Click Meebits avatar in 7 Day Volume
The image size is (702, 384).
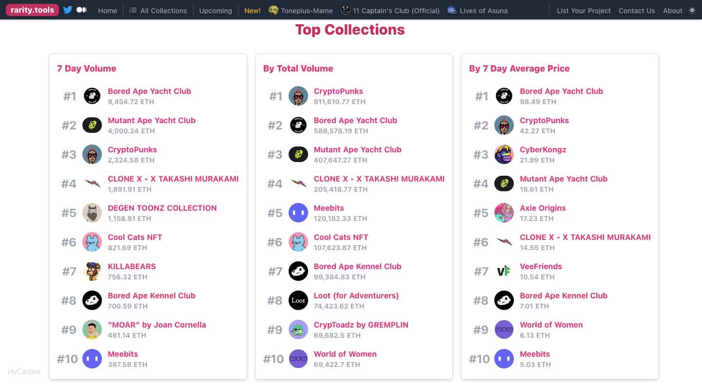(92, 359)
